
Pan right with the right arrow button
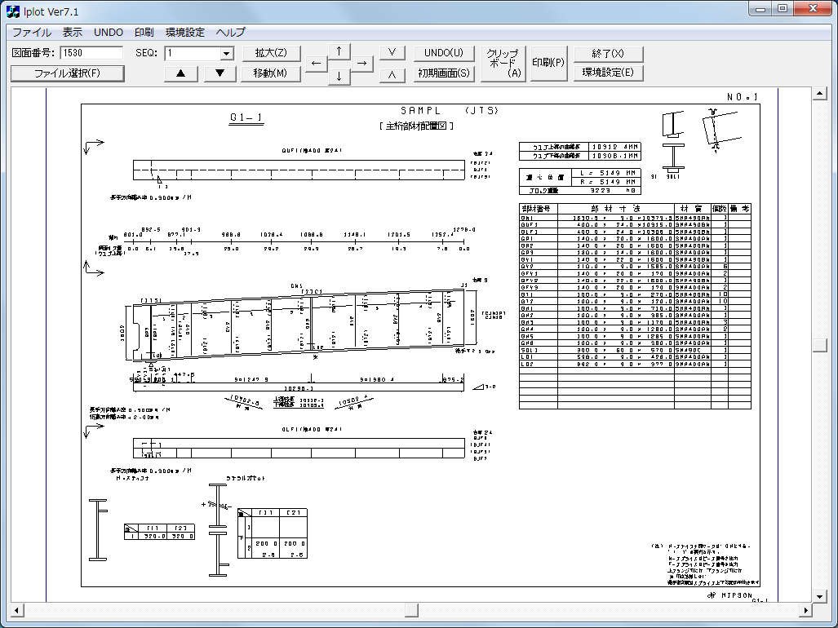pyautogui.click(x=362, y=63)
